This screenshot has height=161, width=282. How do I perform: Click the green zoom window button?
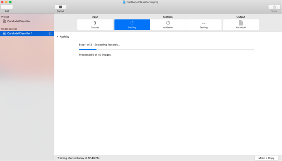pyautogui.click(x=10, y=2)
